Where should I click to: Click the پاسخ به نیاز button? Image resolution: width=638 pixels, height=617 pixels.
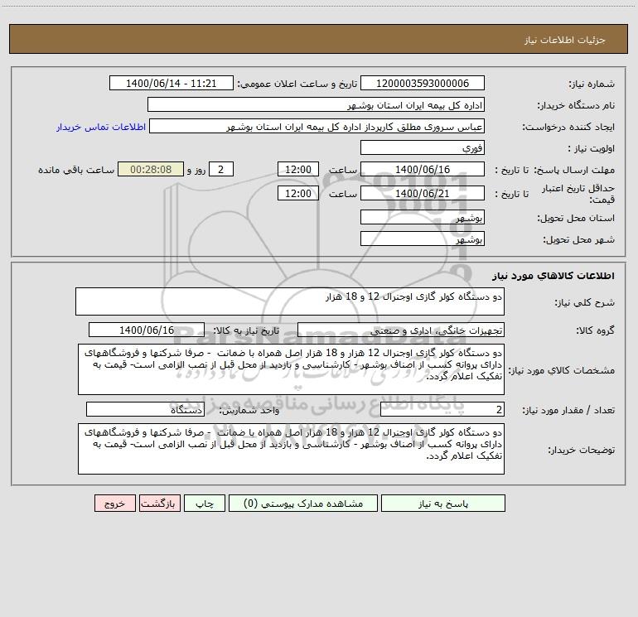(x=443, y=503)
